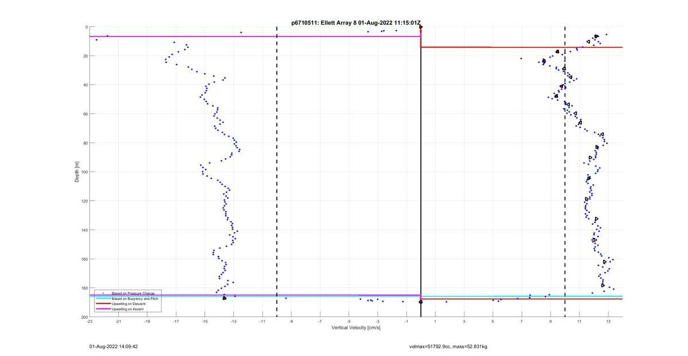Click the dark red line sample in legend

(103, 304)
